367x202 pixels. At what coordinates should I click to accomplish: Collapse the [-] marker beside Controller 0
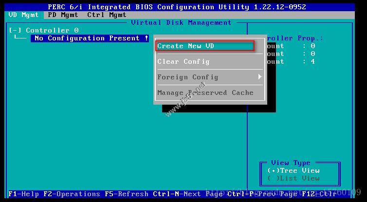[15, 30]
